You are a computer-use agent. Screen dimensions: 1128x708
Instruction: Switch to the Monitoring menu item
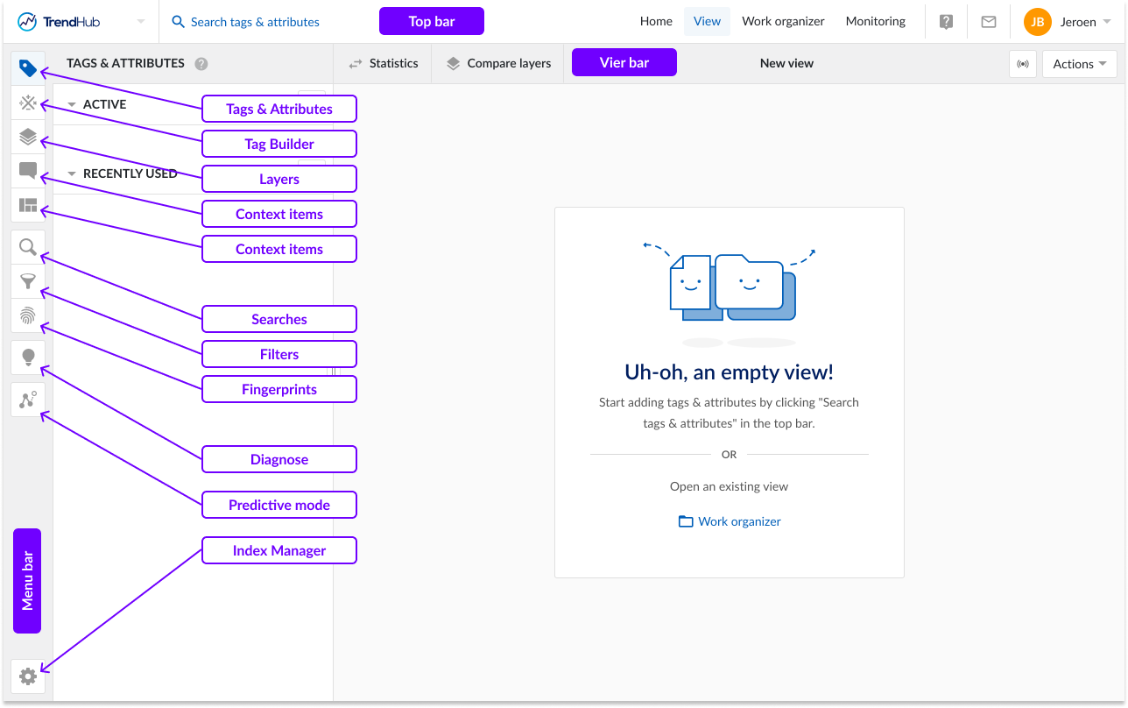pyautogui.click(x=875, y=22)
